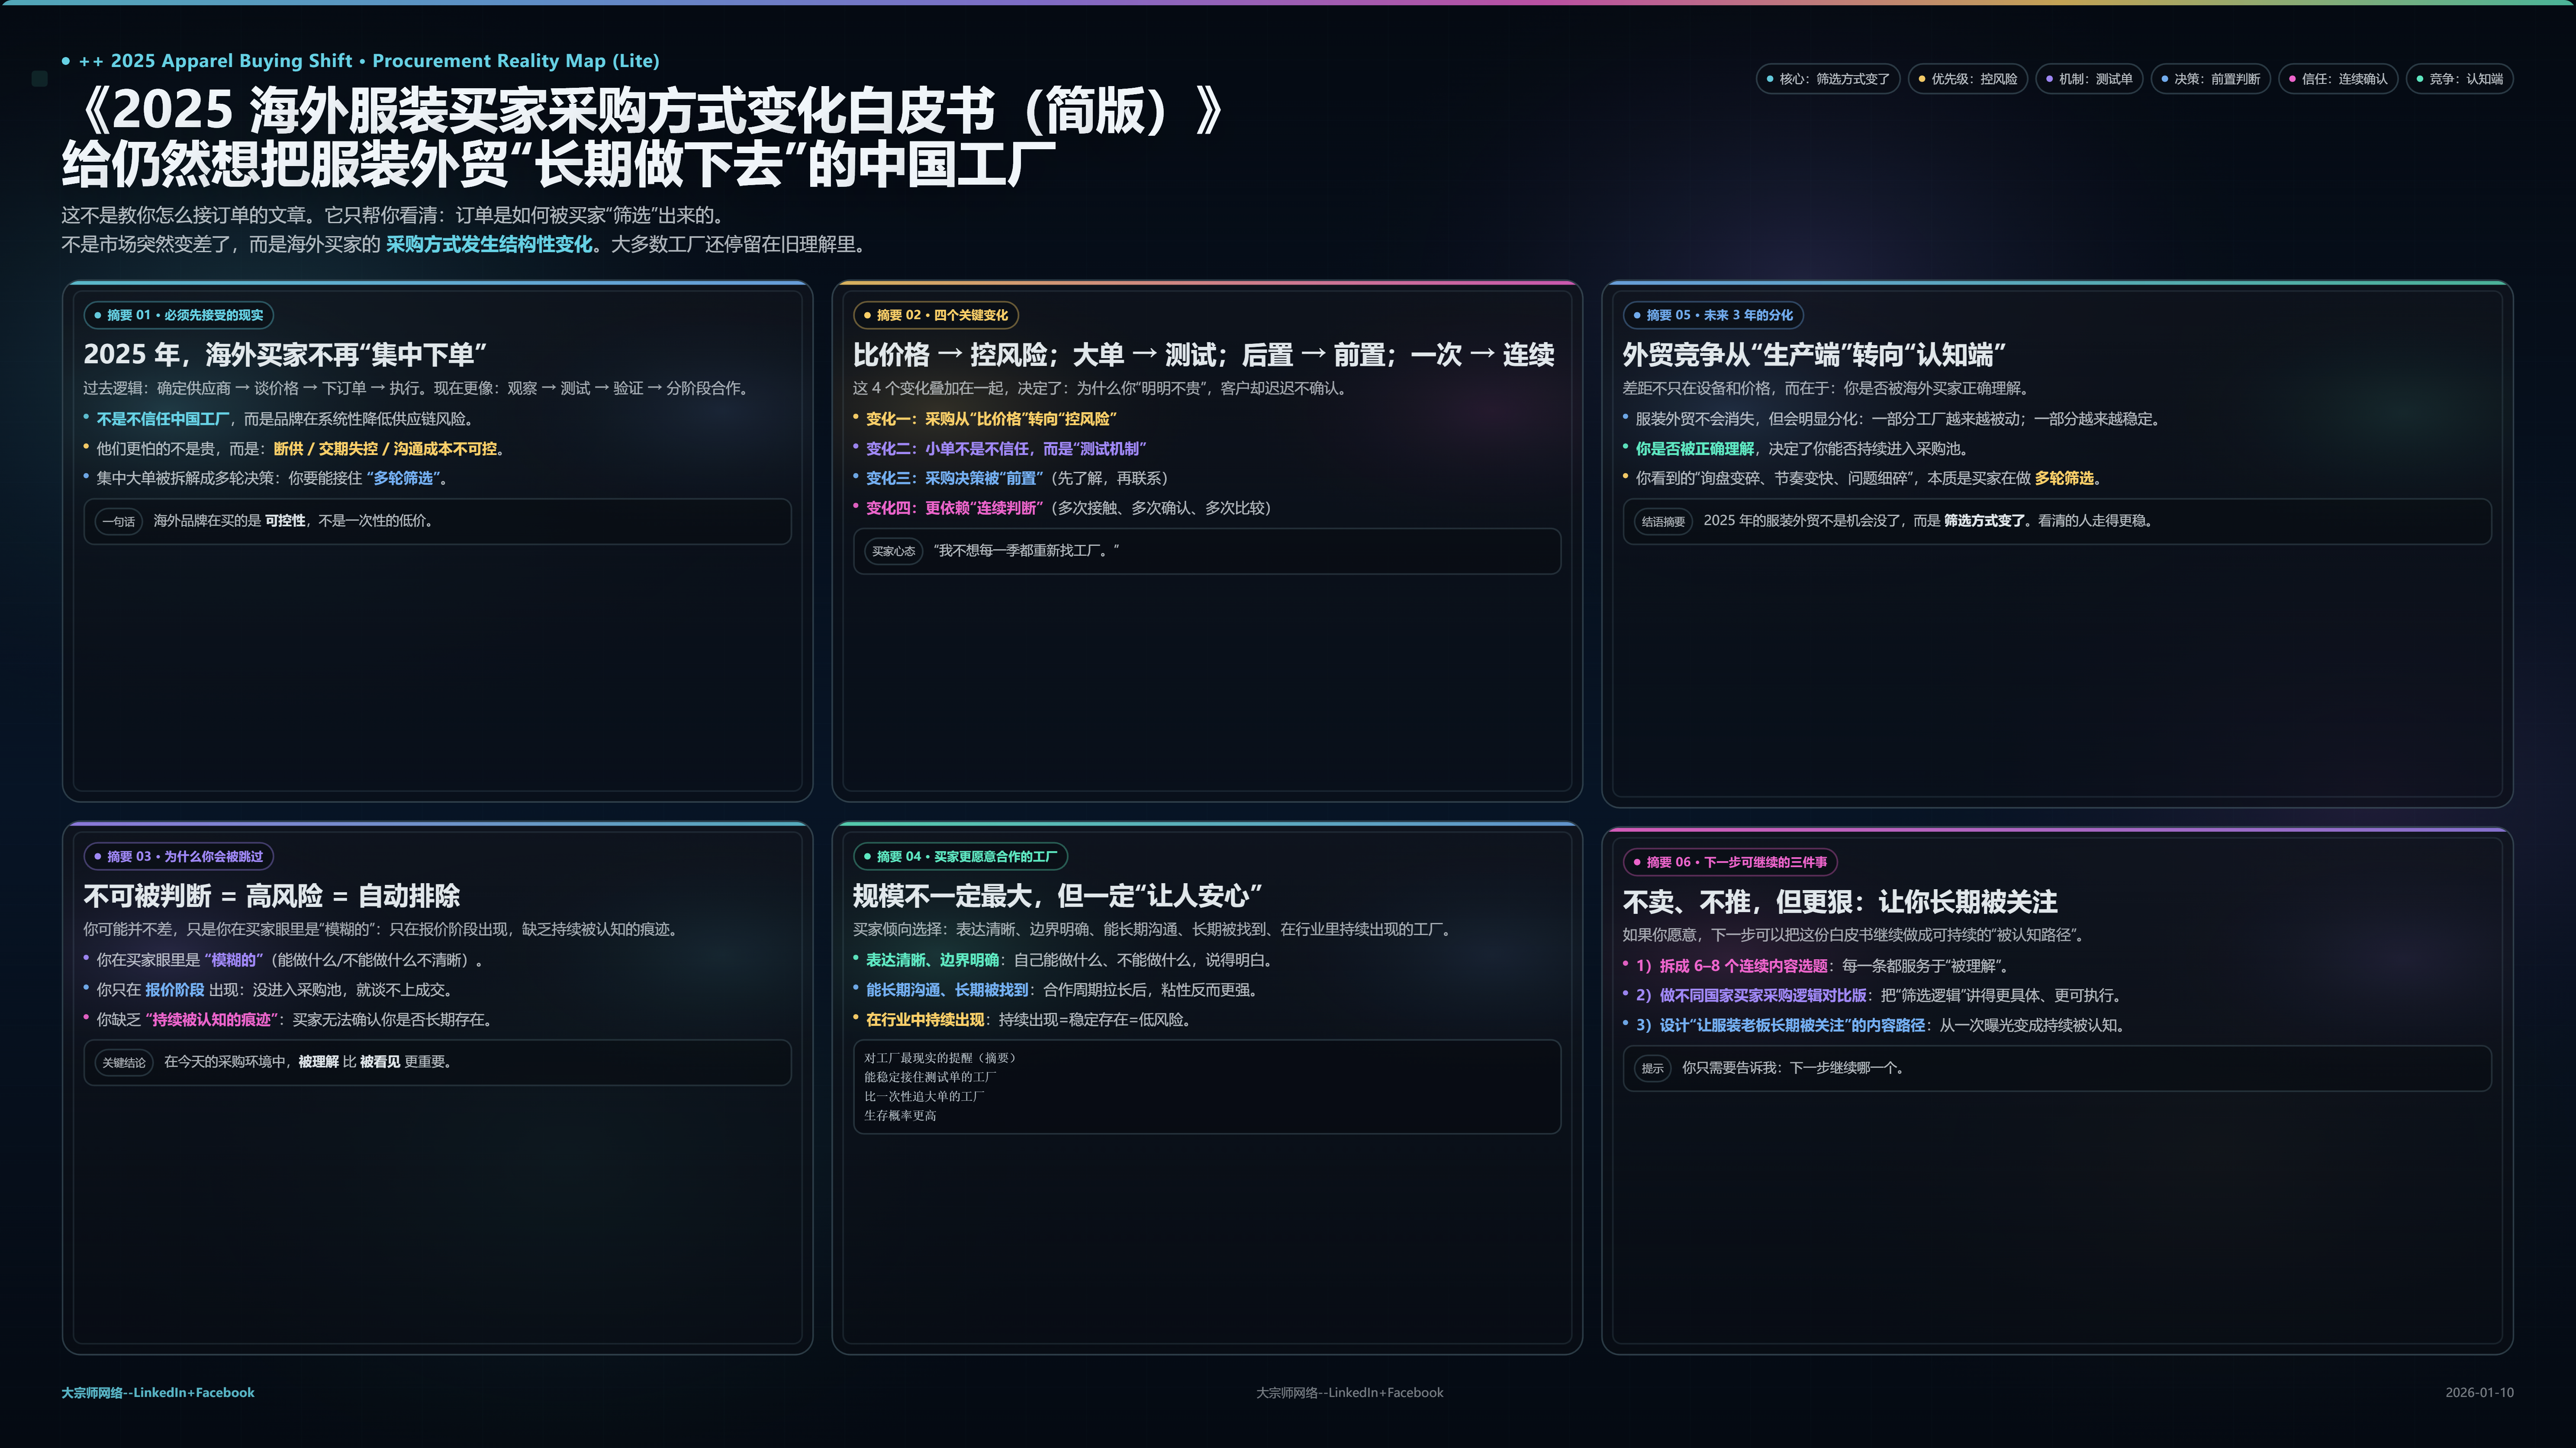Viewport: 2576px width, 1448px height.
Task: Click the '关键结论' tag in card 03
Action: tap(124, 1062)
